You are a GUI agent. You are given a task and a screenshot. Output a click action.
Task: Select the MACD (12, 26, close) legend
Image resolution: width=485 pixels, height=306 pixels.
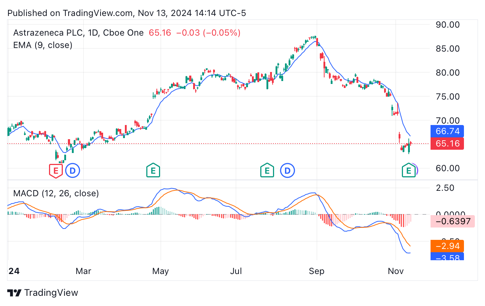(x=56, y=193)
